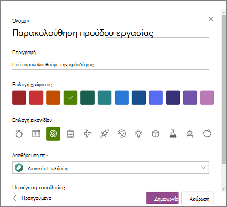Choose the rocket icon

coord(105,133)
